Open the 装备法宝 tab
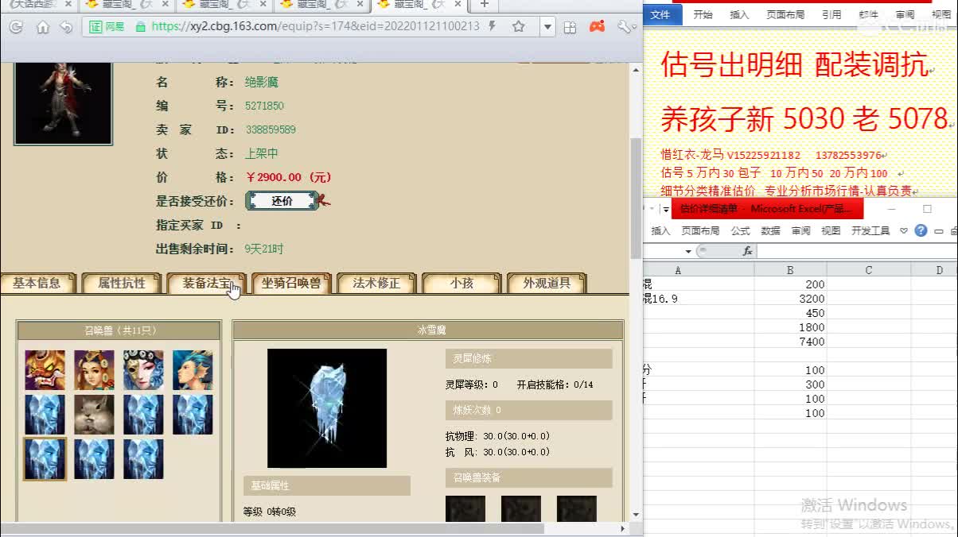958x537 pixels. click(207, 283)
